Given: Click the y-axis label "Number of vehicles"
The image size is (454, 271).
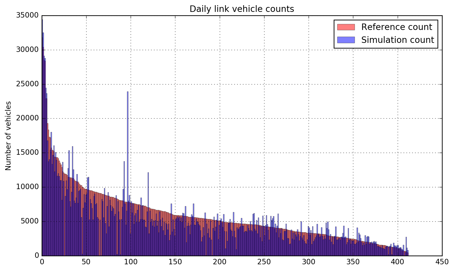Looking at the screenshot, I should tap(8, 136).
